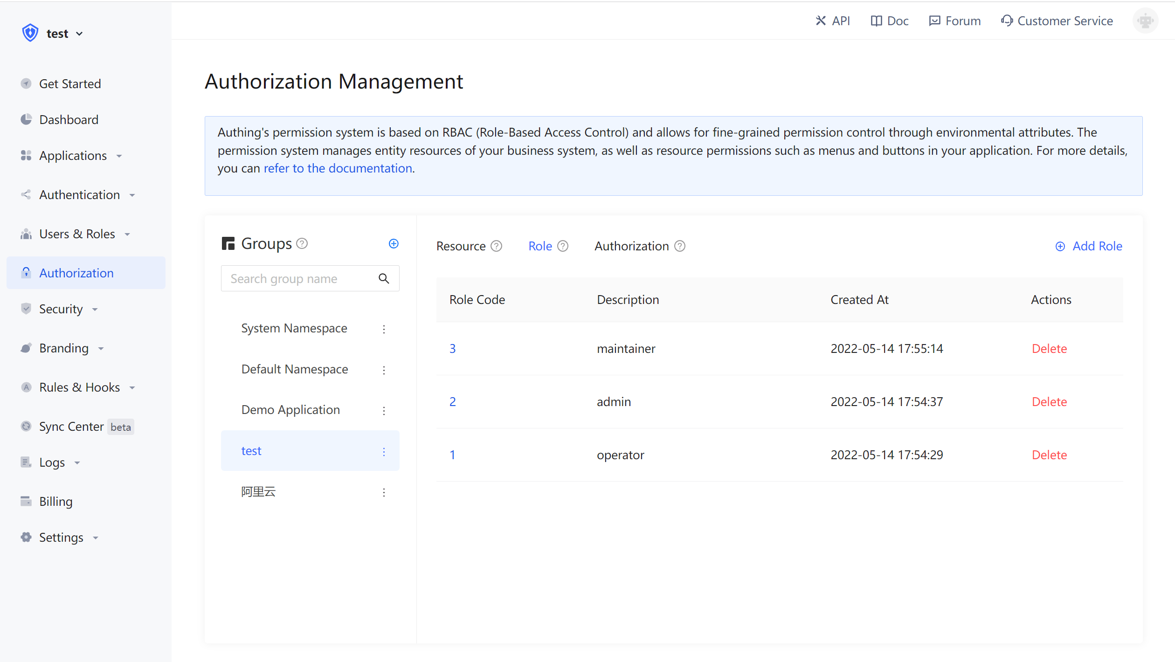Image resolution: width=1175 pixels, height=662 pixels.
Task: Expand the Users & Roles section
Action: point(76,234)
